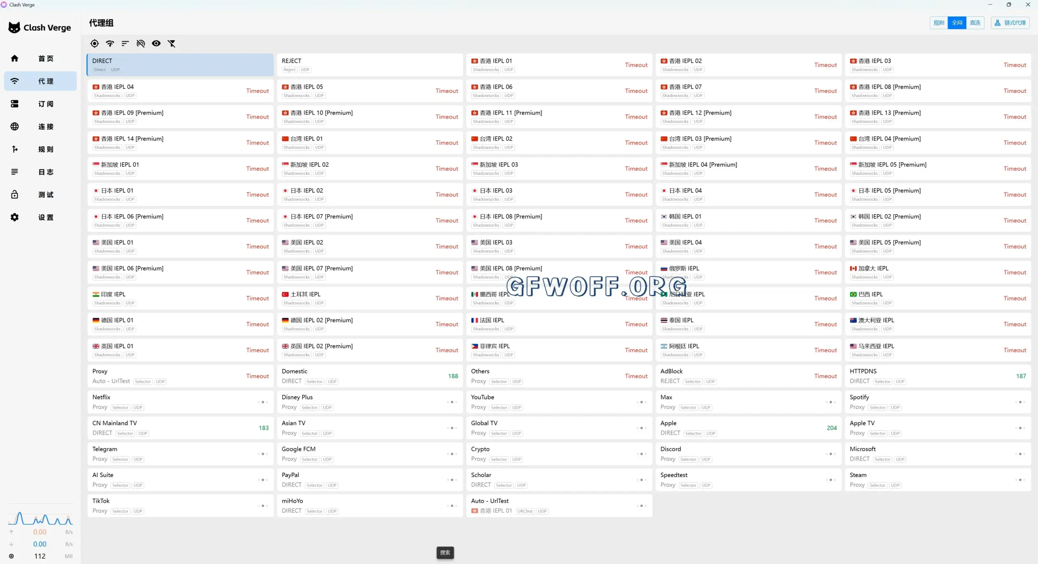The height and width of the screenshot is (564, 1038).
Task: Click the 链式代理 chain proxy button
Action: coord(1010,23)
